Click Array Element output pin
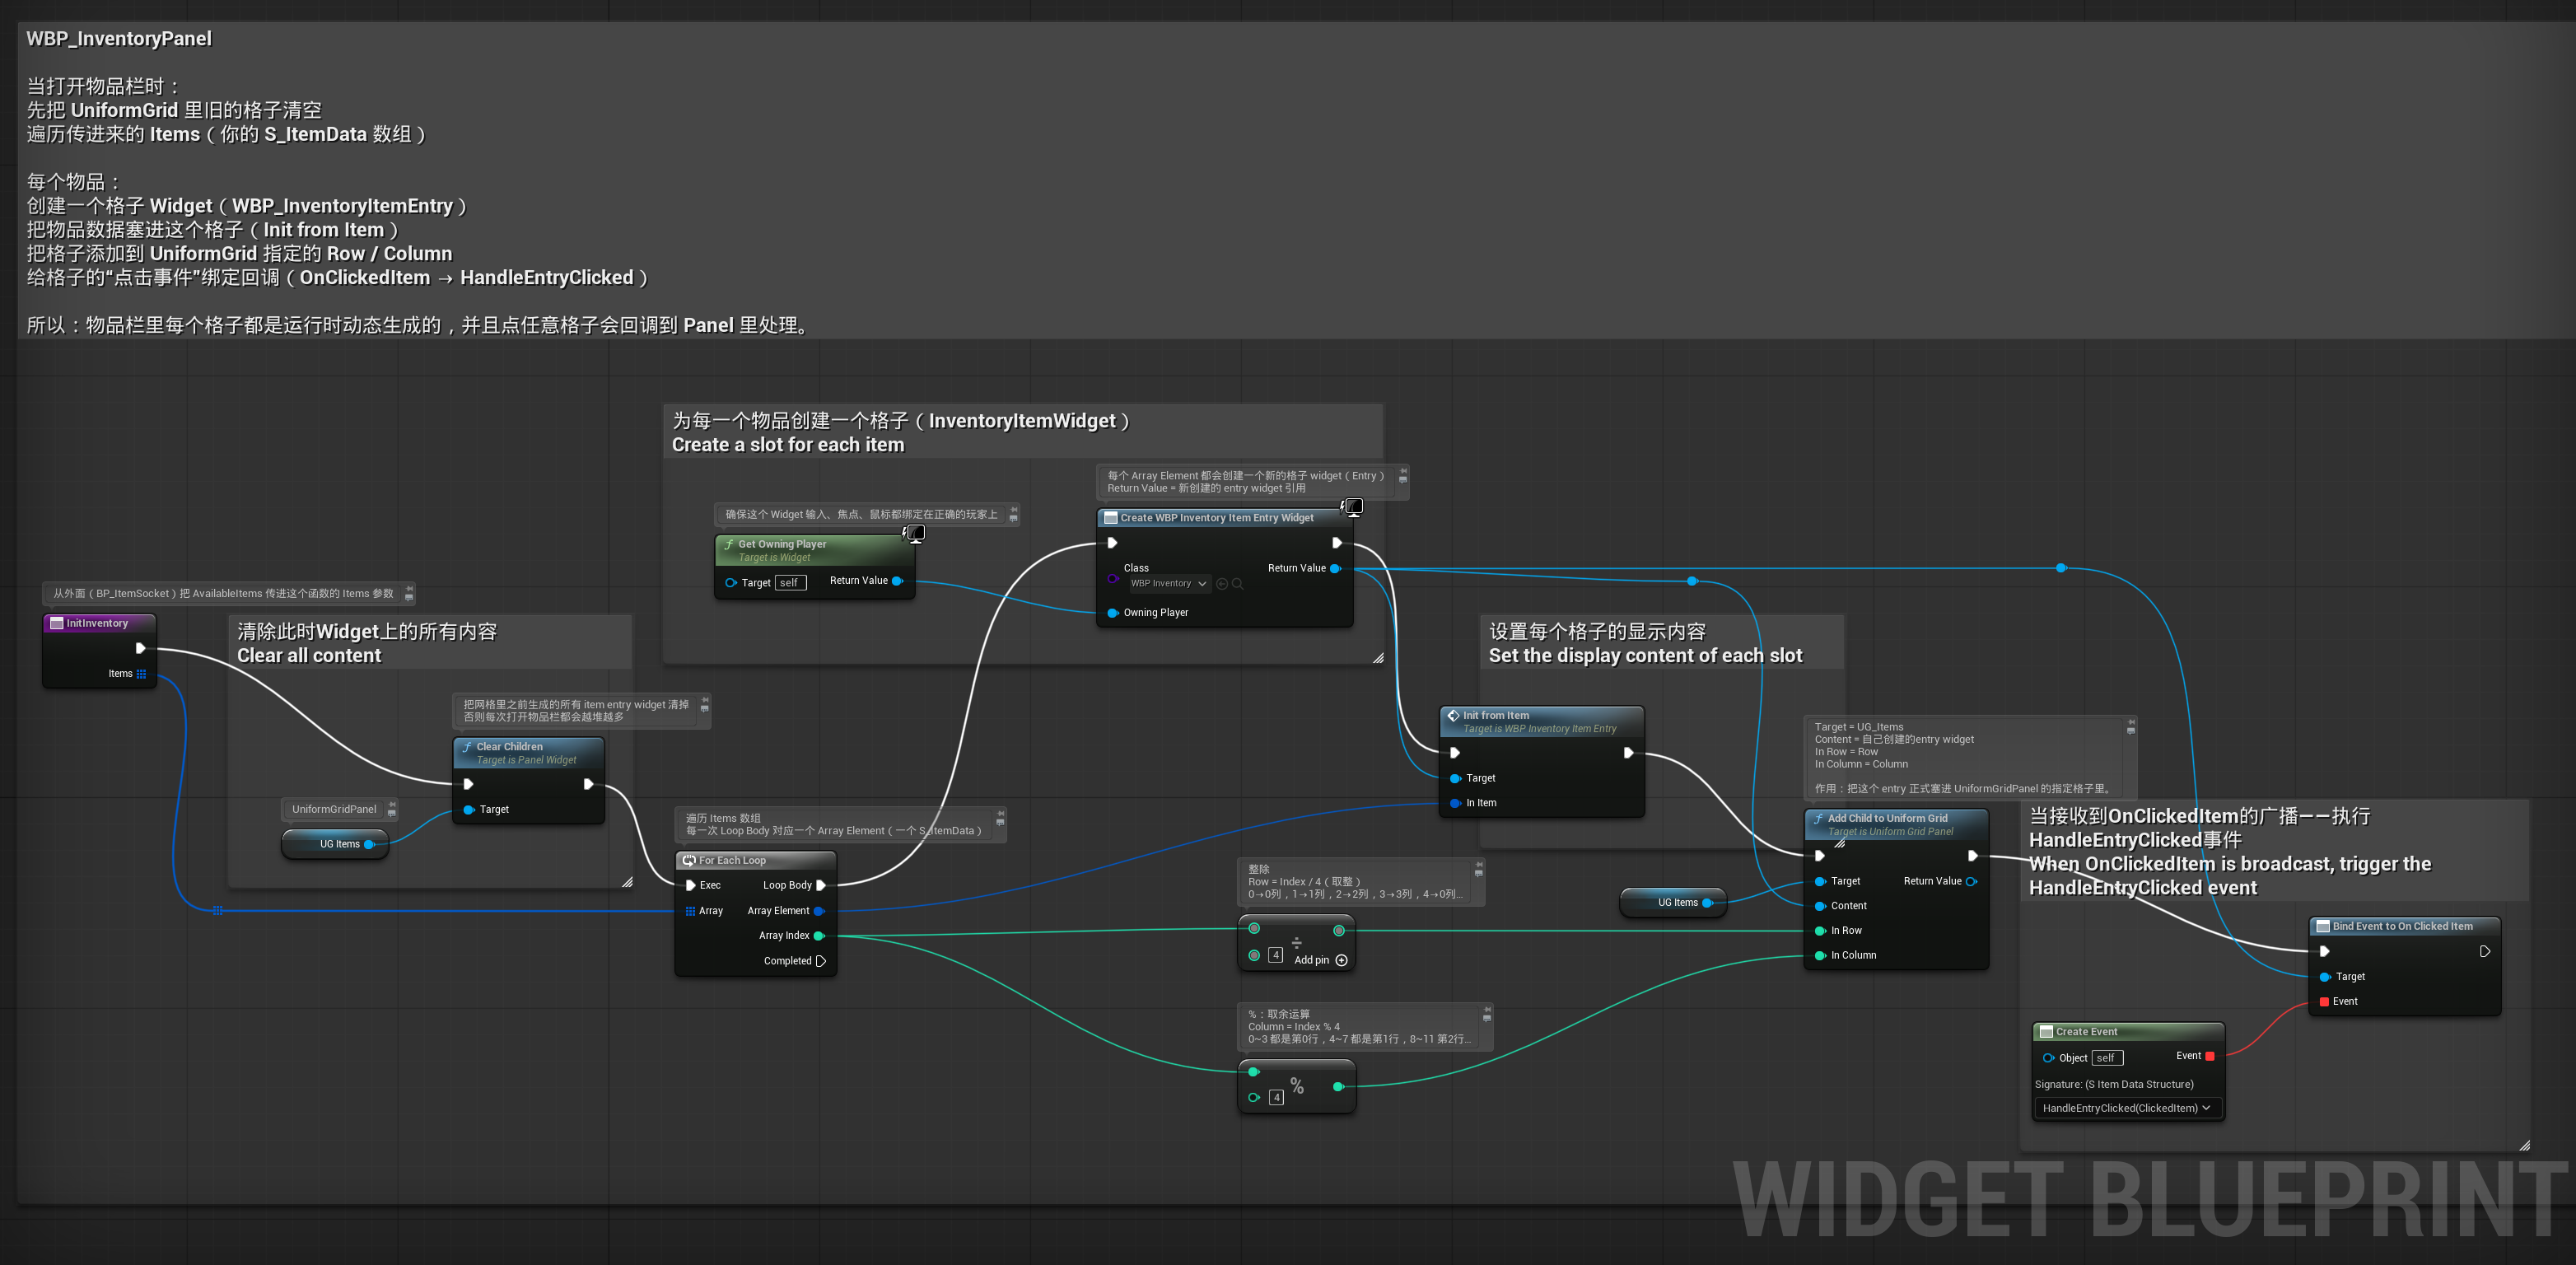The image size is (2576, 1265). click(818, 911)
